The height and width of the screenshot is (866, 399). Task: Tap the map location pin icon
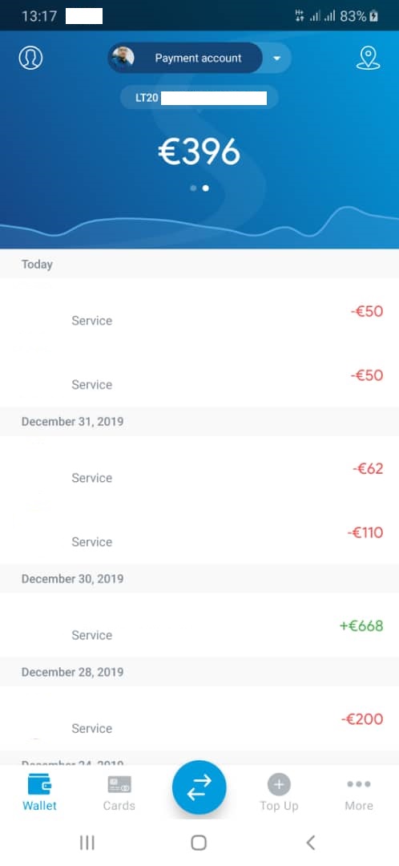point(368,58)
